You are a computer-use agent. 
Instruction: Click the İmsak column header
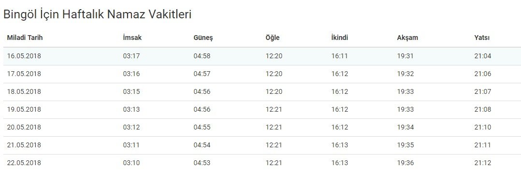coord(132,38)
